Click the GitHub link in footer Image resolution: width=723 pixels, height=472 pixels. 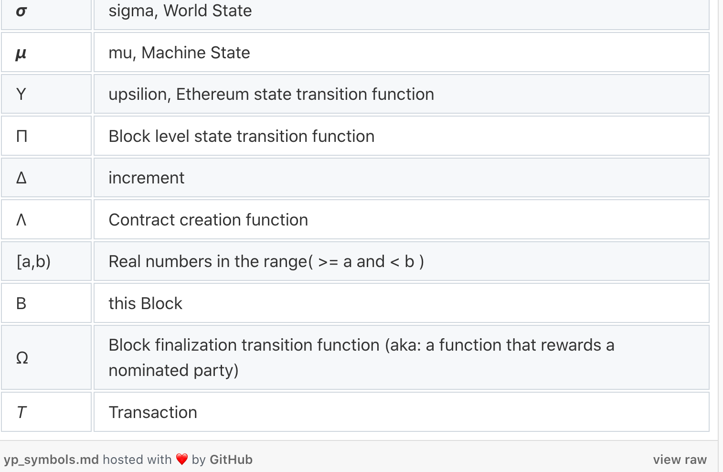click(x=231, y=460)
